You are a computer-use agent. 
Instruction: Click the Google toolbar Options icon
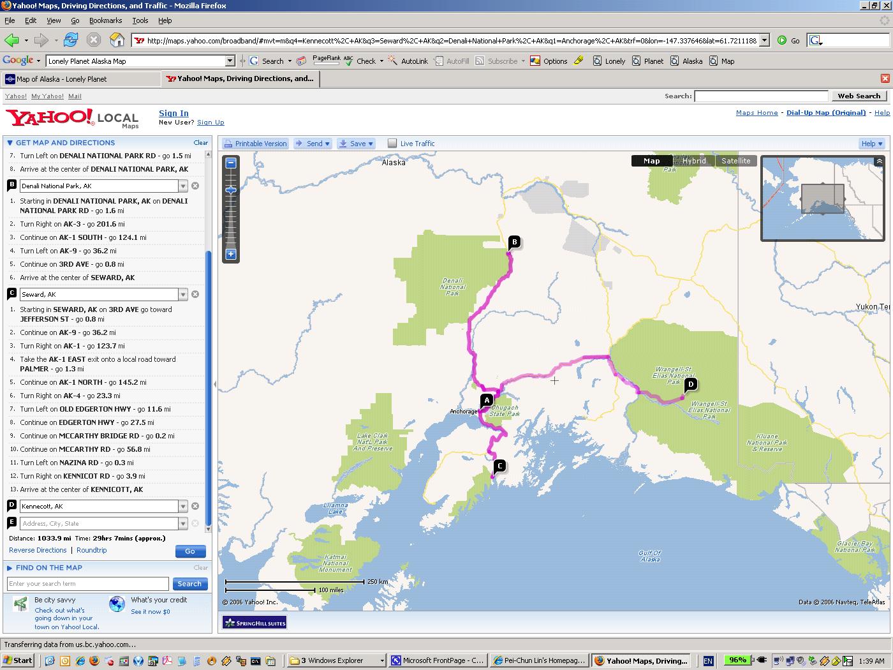(536, 61)
